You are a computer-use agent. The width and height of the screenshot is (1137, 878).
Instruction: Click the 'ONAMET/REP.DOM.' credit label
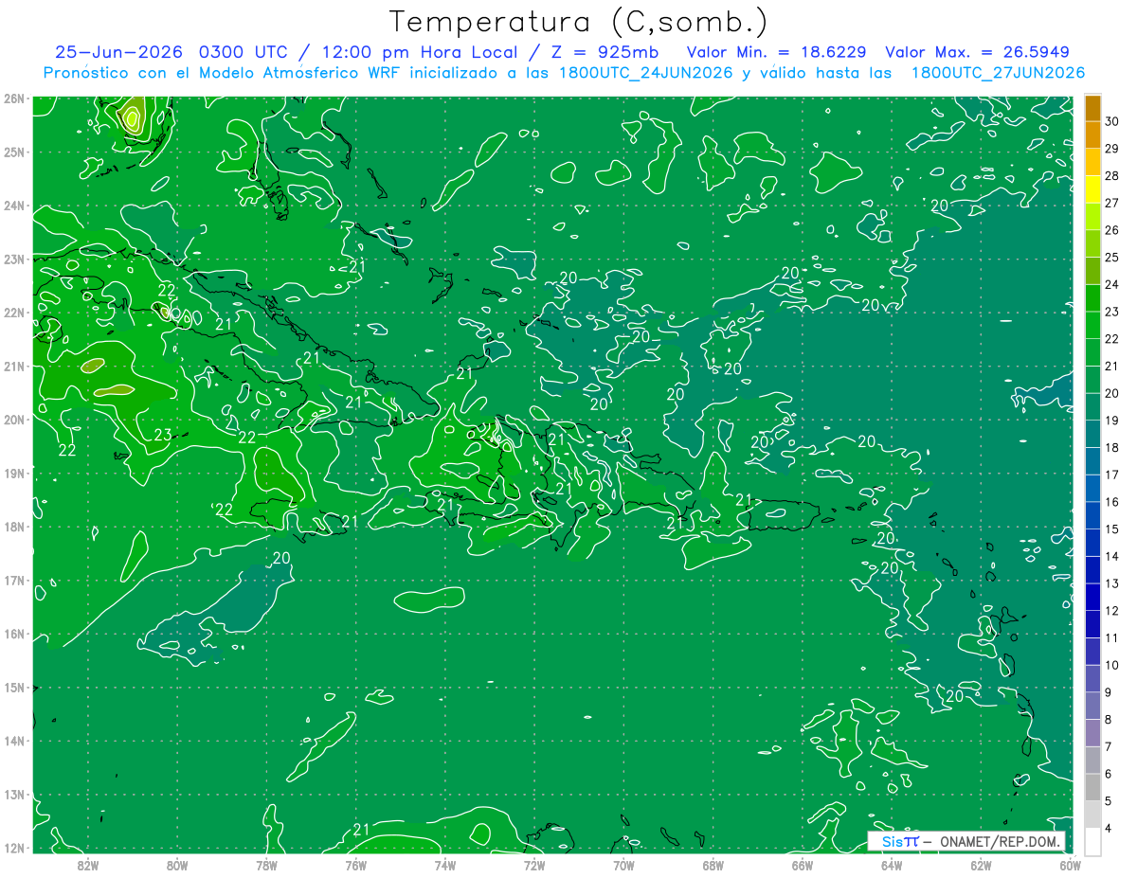[x=999, y=841]
